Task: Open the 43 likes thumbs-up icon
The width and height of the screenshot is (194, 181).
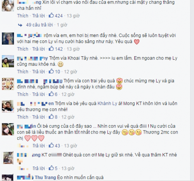Action: [x=51, y=145]
